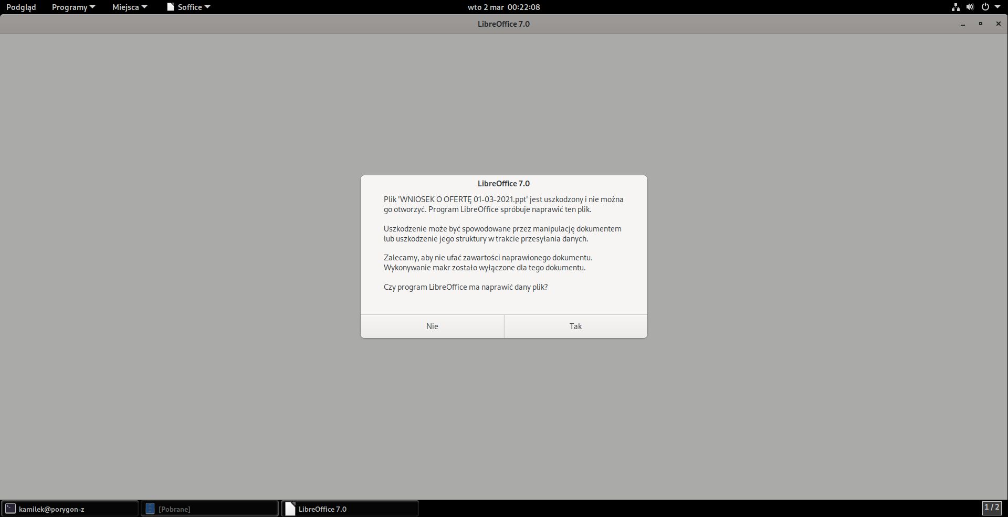The height and width of the screenshot is (517, 1008).
Task: Click the dialog title 'LibreOffice 7.0'
Action: 503,184
